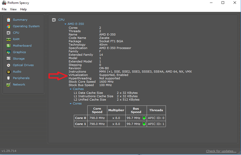Click the 'APIC ID: 1' cell
This screenshot has width=241, height=155.
pyautogui.click(x=156, y=124)
